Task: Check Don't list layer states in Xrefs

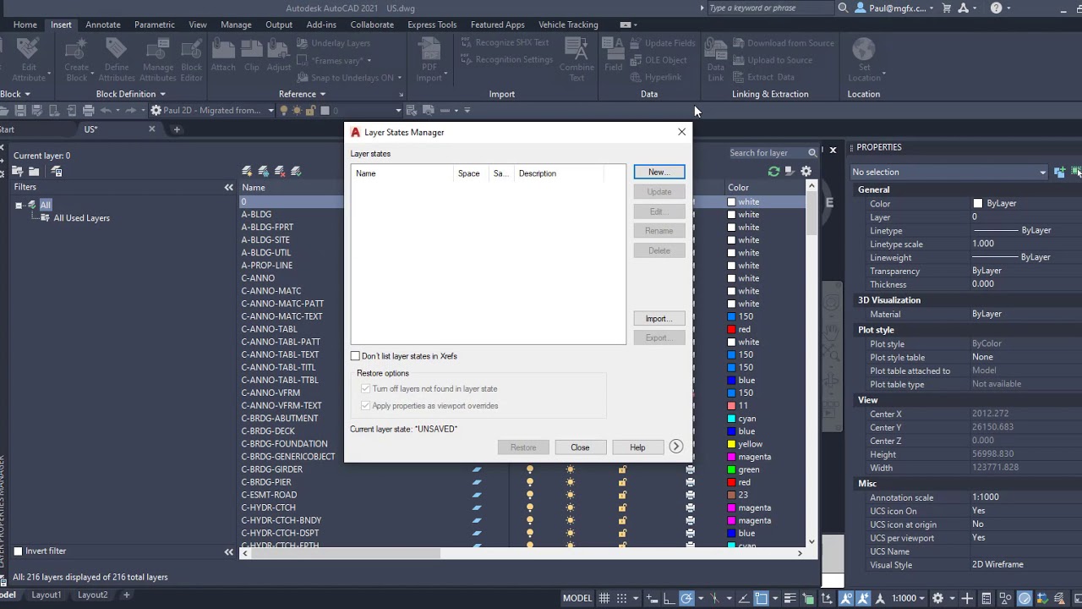Action: point(355,356)
